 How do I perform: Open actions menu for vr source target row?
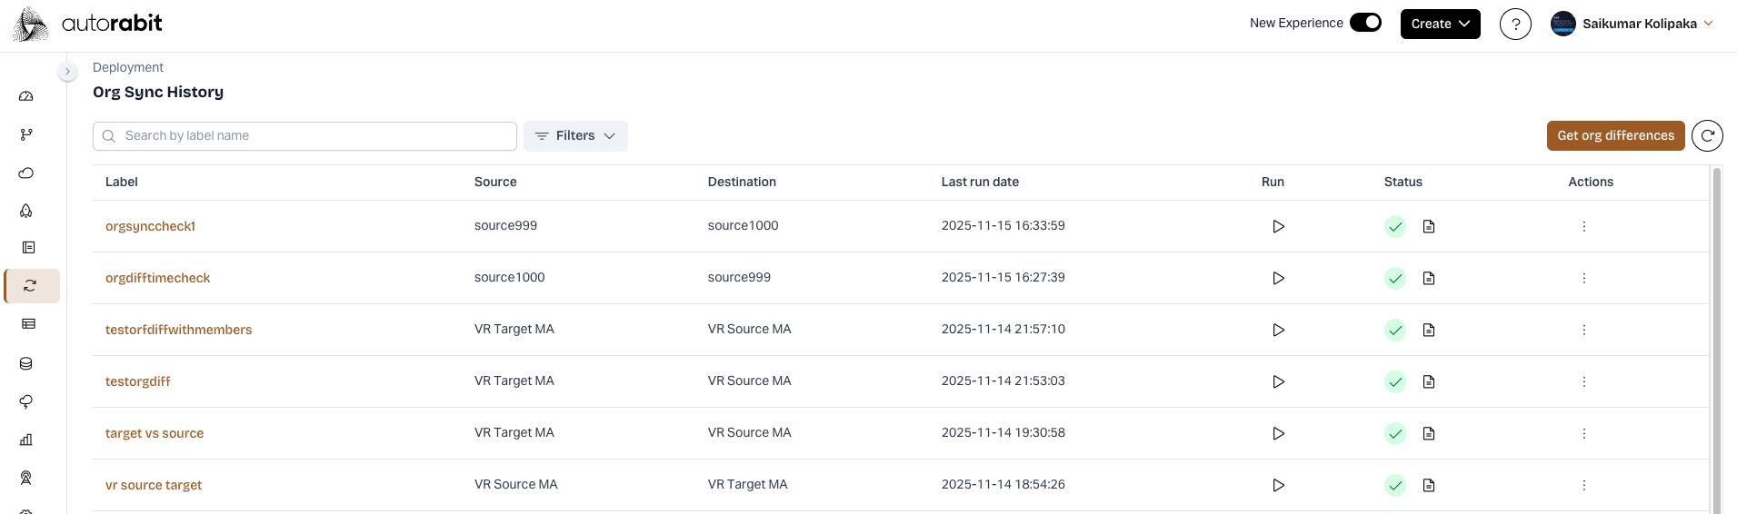[1583, 485]
